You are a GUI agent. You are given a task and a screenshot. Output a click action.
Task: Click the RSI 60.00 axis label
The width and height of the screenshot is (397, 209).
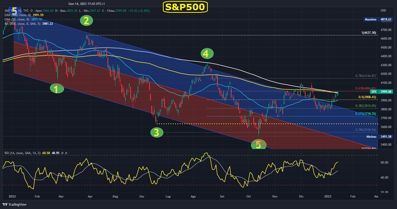[x=384, y=162]
